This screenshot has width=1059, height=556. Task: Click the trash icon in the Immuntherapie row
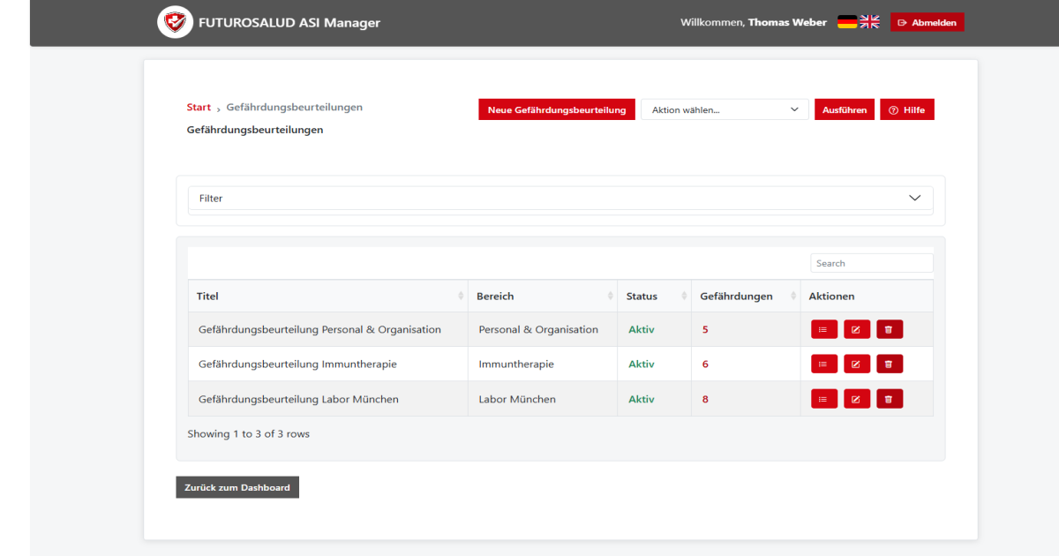click(x=890, y=364)
